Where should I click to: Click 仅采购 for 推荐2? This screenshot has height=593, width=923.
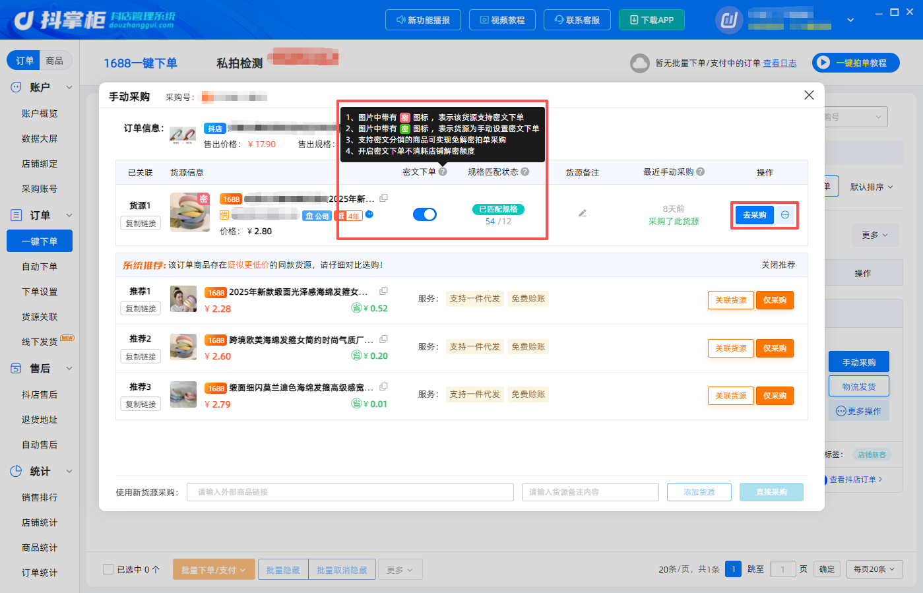tap(775, 348)
